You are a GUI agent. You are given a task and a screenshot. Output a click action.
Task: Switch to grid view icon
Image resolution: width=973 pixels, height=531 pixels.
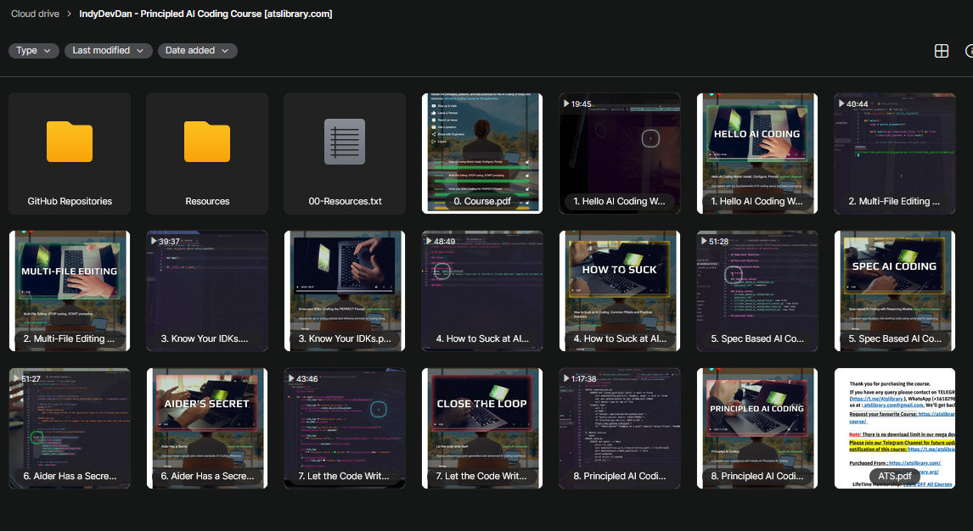[941, 51]
